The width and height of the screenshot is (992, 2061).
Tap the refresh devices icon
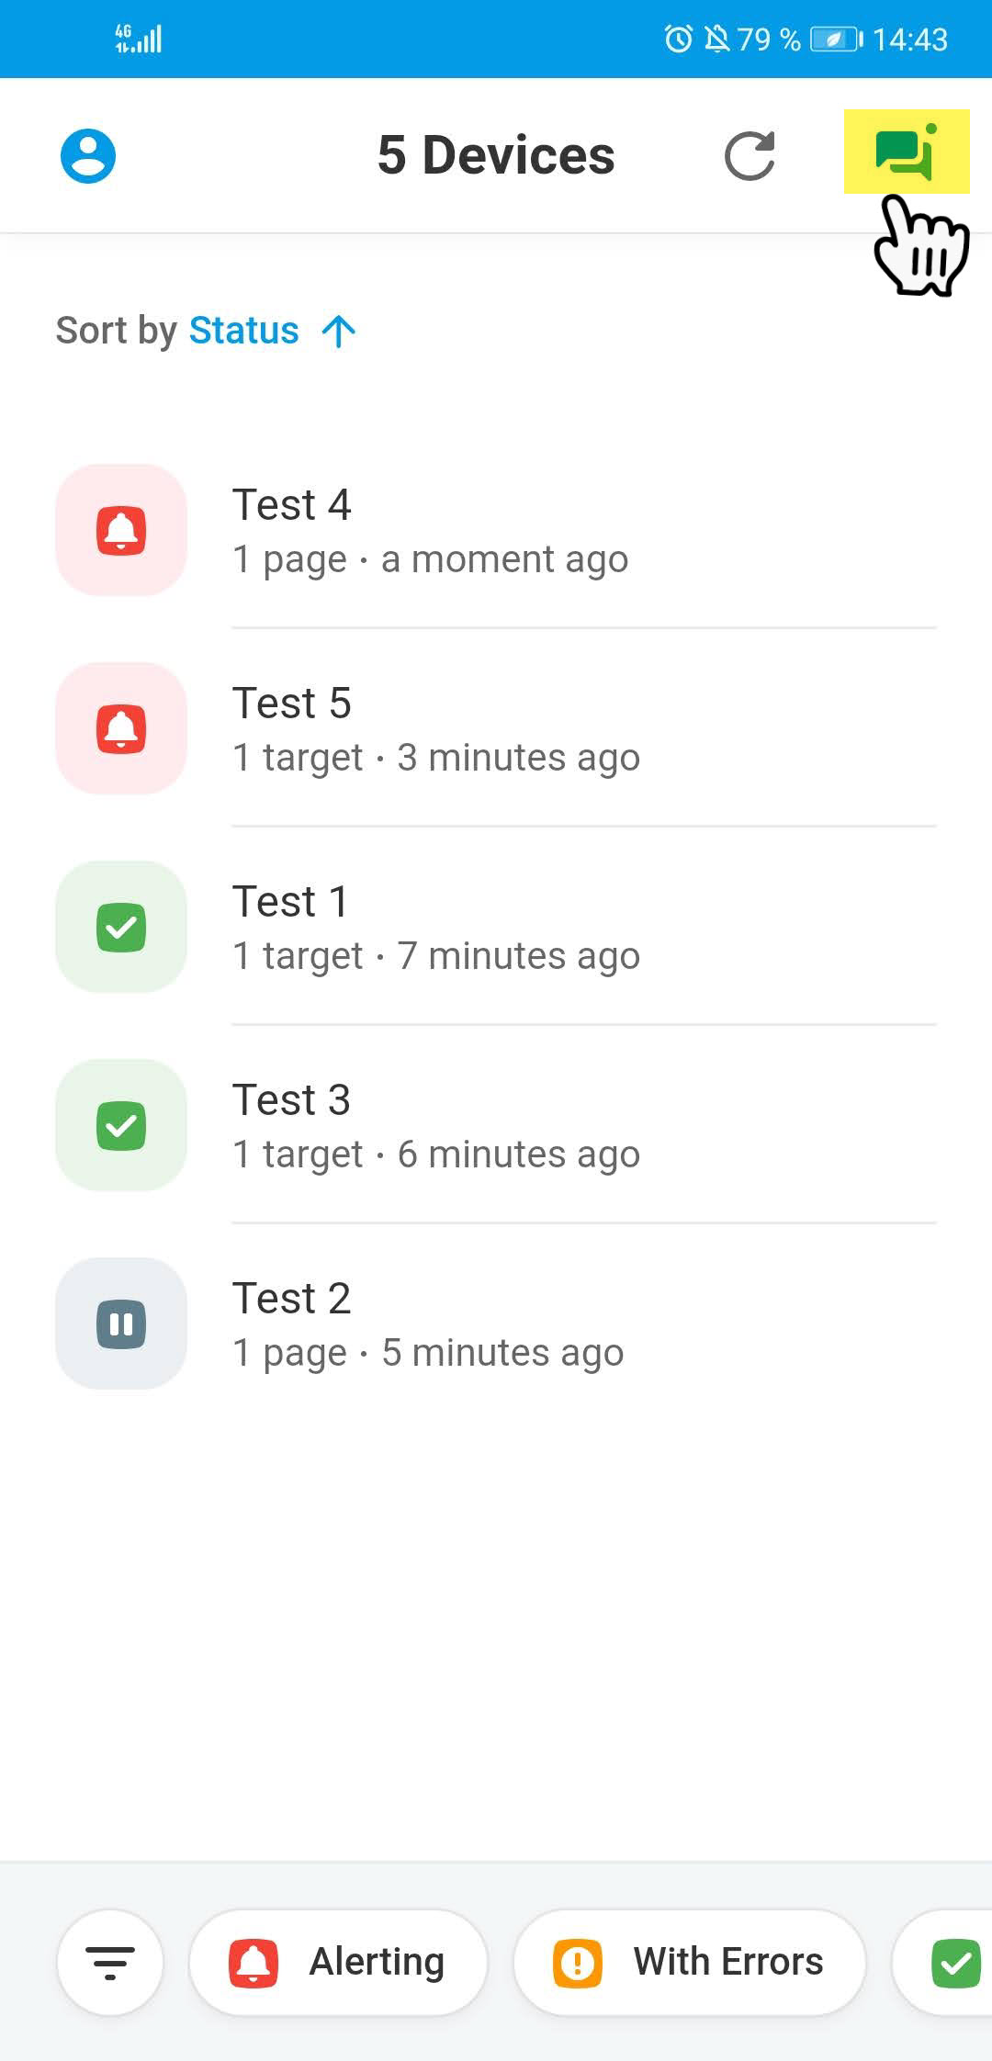tap(750, 156)
